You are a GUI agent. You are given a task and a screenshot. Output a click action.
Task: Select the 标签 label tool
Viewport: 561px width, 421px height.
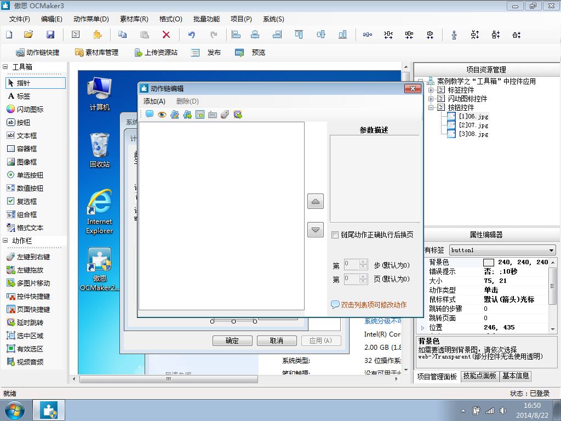[x=19, y=96]
